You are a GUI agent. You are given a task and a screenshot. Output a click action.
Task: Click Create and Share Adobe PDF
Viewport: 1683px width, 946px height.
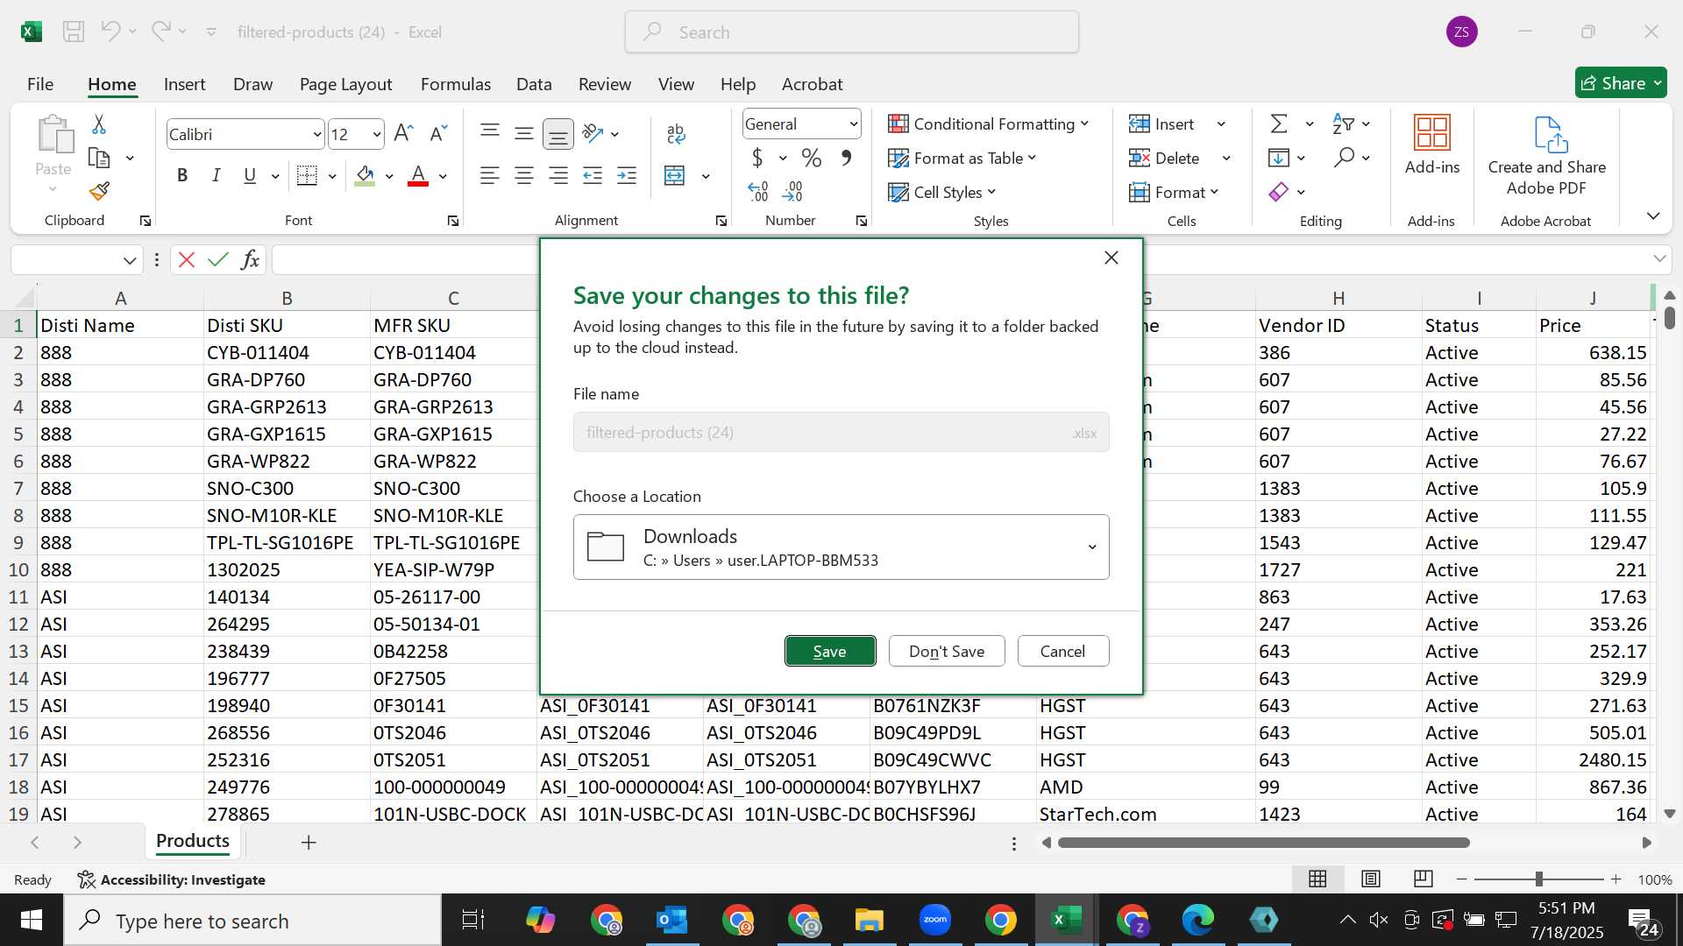coord(1547,156)
